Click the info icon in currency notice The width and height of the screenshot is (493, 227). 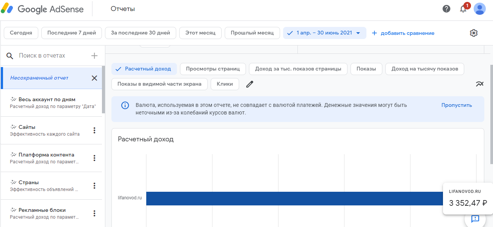point(125,105)
